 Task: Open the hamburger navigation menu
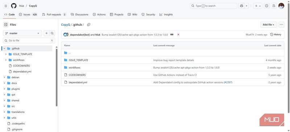coord(6,6)
